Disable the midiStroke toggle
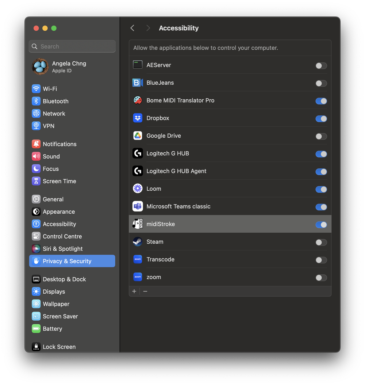Screen dimensions: 365x385 pos(321,225)
